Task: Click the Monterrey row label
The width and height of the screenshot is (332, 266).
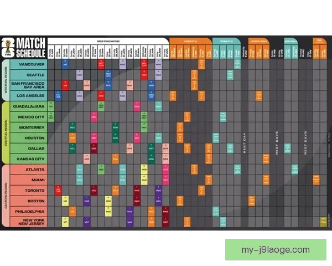Action: point(28,127)
